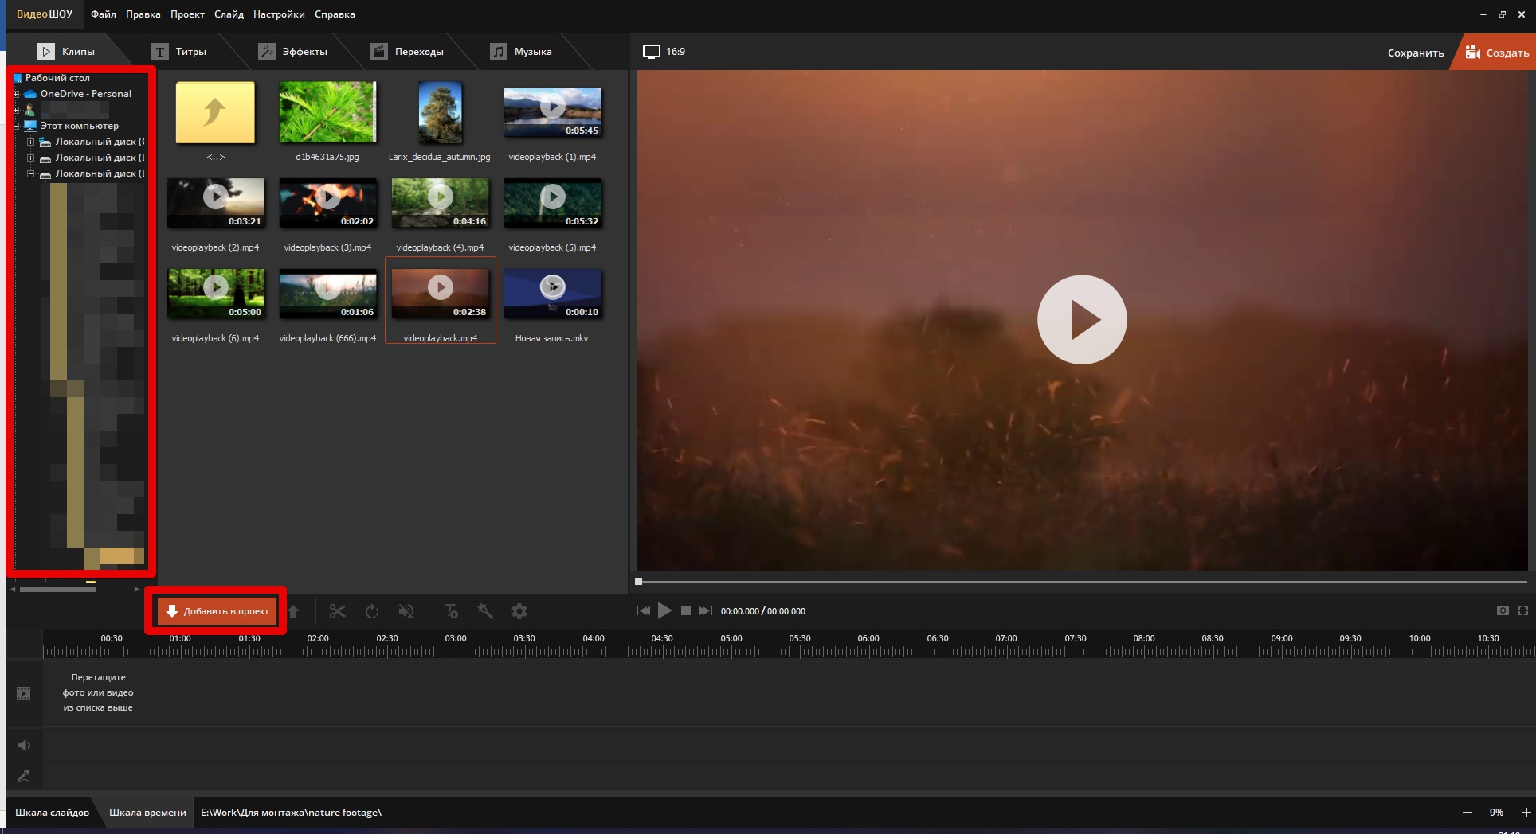Switch to the Переходы tab
Image resolution: width=1536 pixels, height=834 pixels.
pyautogui.click(x=408, y=52)
